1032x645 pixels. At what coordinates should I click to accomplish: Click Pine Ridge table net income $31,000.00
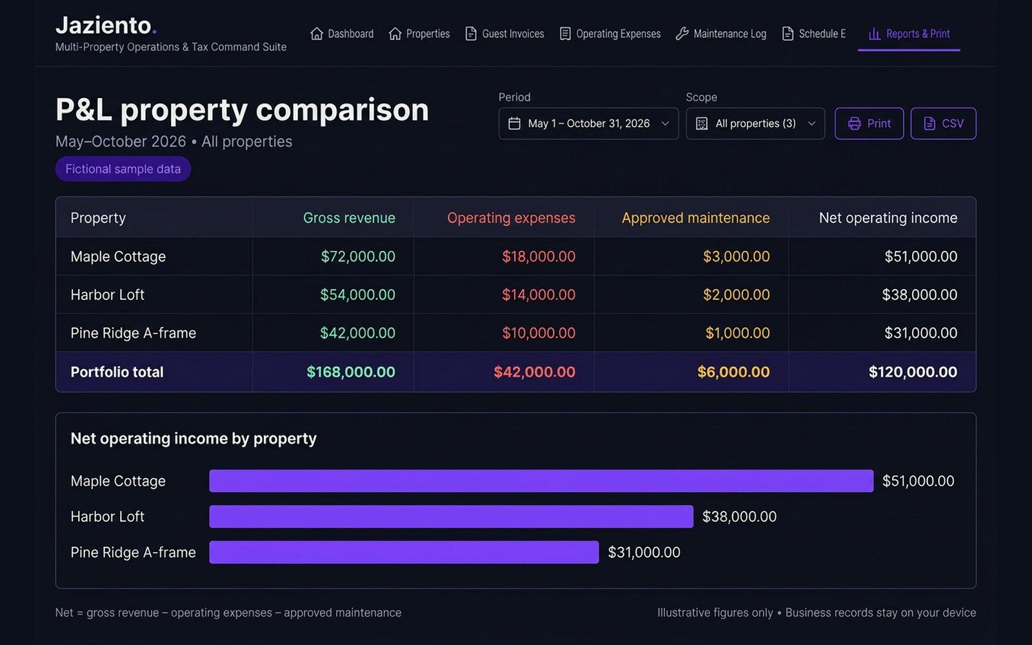click(921, 333)
